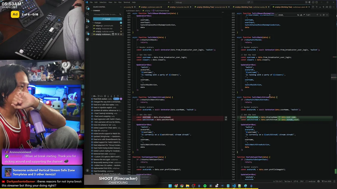Open the Customize Layout button
337x189 pixels.
click(x=306, y=2)
